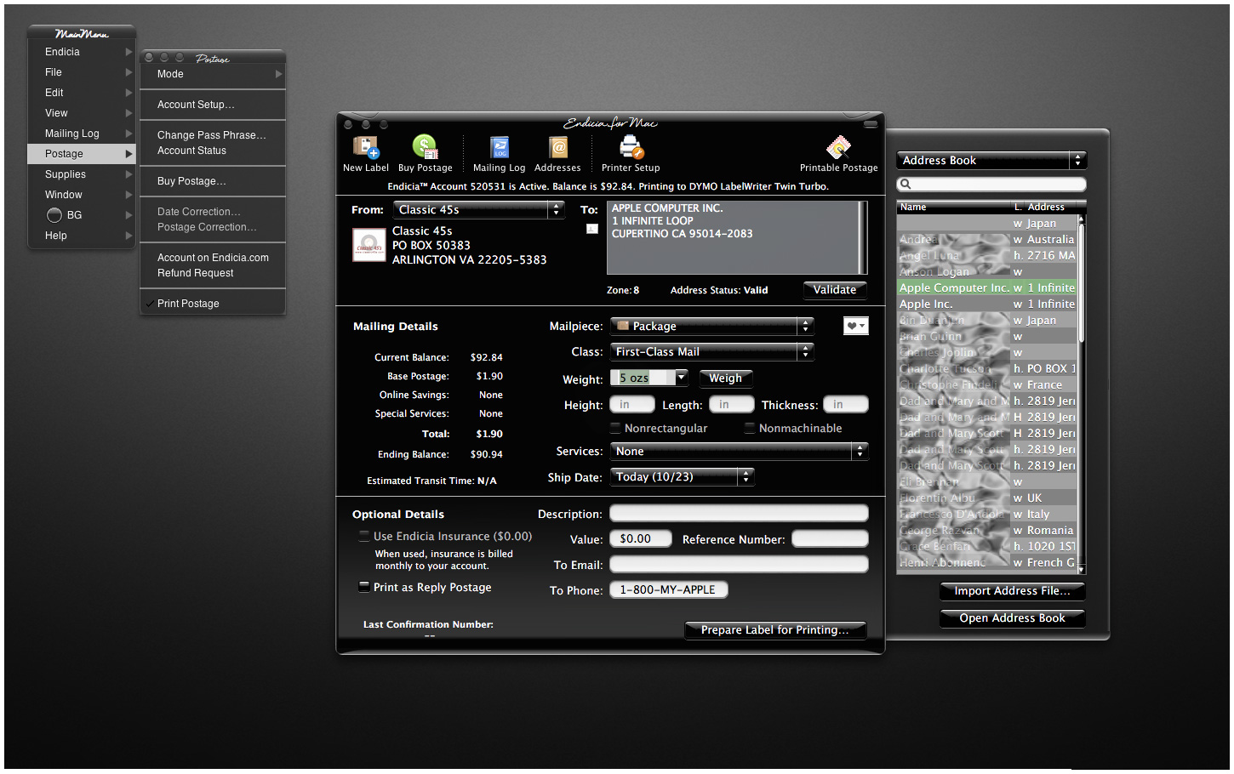The width and height of the screenshot is (1234, 774).
Task: Select checked Print Postage menu entry
Action: click(213, 304)
